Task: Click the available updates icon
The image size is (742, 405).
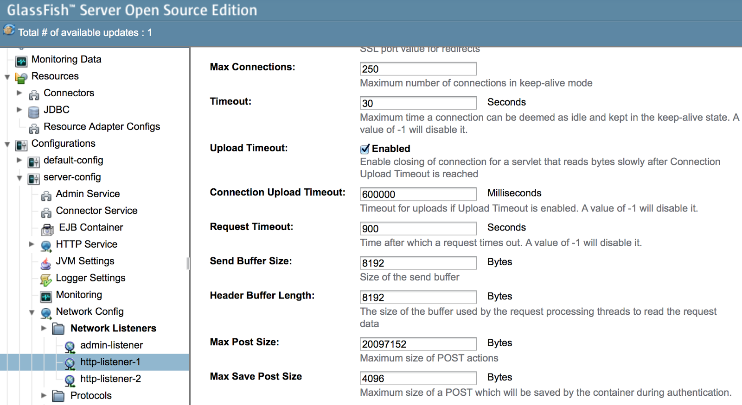Action: [x=9, y=30]
